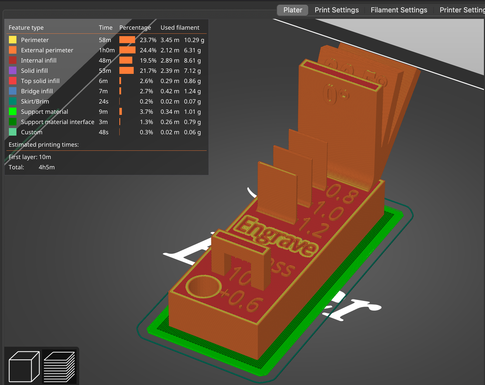Toggle the Bridge infill blue swatch
The height and width of the screenshot is (385, 485).
[x=13, y=91]
